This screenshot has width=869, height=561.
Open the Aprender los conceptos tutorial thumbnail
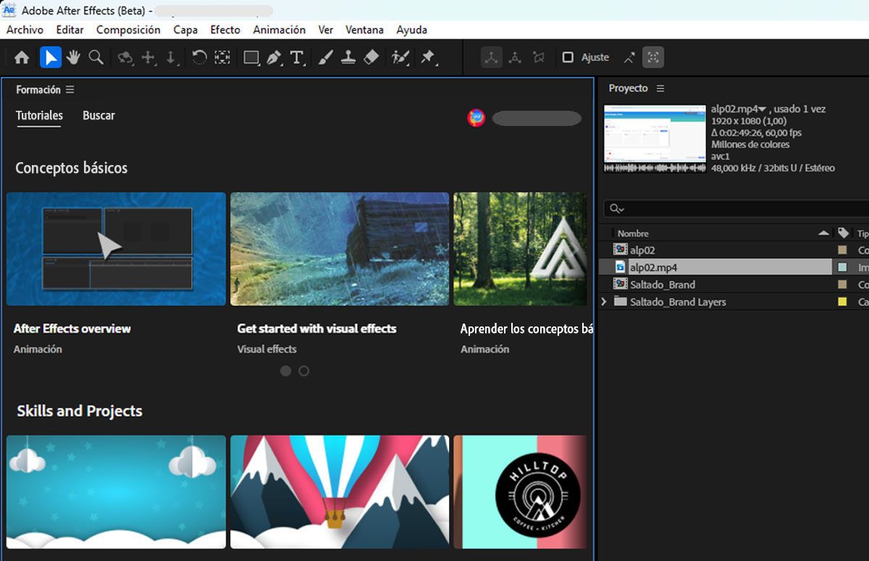pos(520,248)
